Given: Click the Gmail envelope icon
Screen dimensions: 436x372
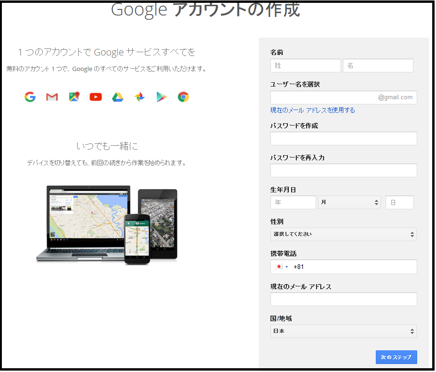Looking at the screenshot, I should pos(52,97).
